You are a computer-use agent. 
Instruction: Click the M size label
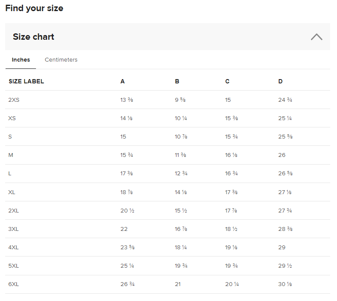11,155
